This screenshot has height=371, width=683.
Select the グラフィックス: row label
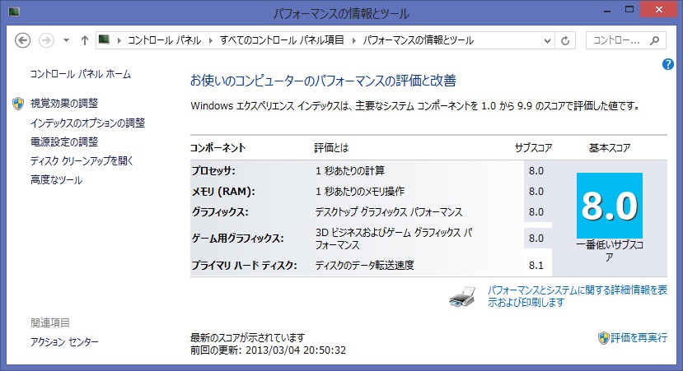220,211
